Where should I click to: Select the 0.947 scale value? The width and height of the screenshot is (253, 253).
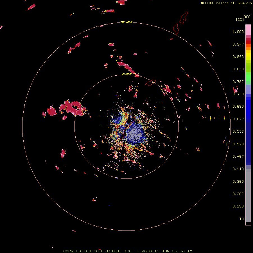(x=238, y=44)
